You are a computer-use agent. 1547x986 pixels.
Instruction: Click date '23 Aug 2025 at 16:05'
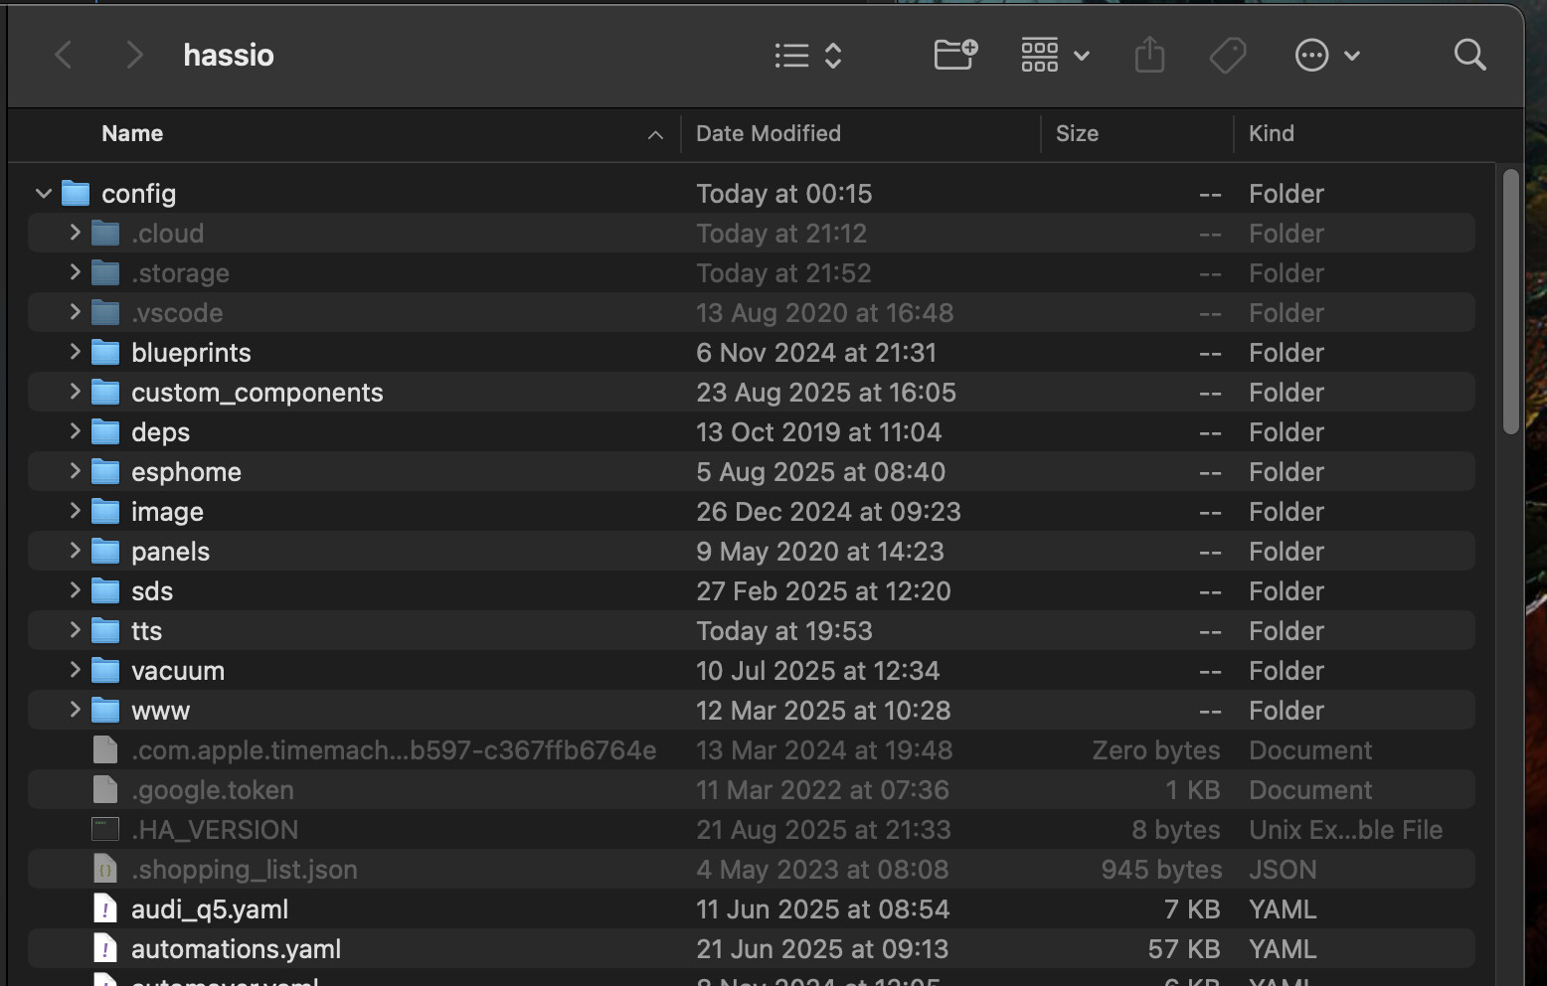tap(826, 393)
